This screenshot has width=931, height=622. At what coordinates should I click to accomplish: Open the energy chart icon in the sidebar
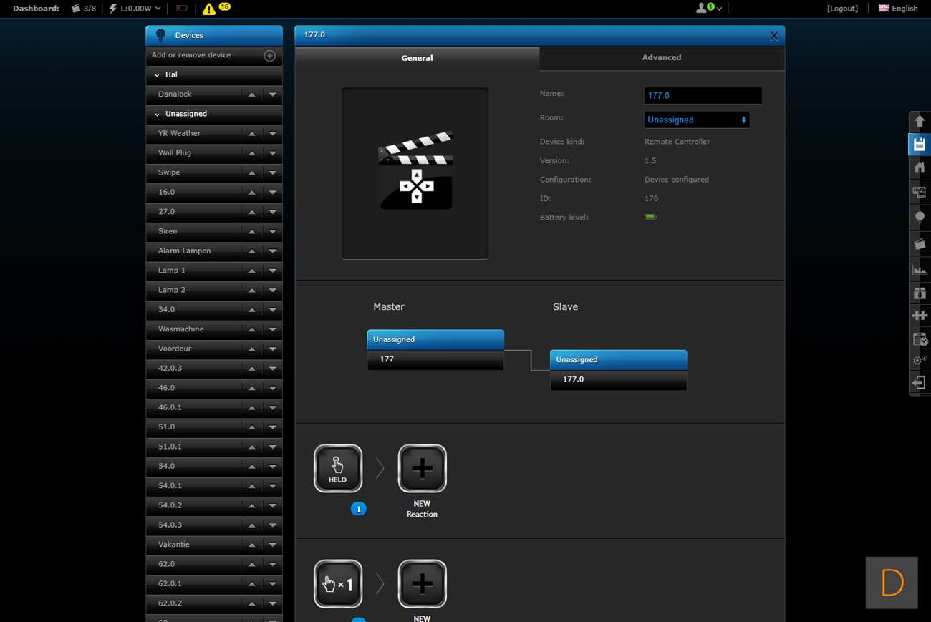point(919,269)
